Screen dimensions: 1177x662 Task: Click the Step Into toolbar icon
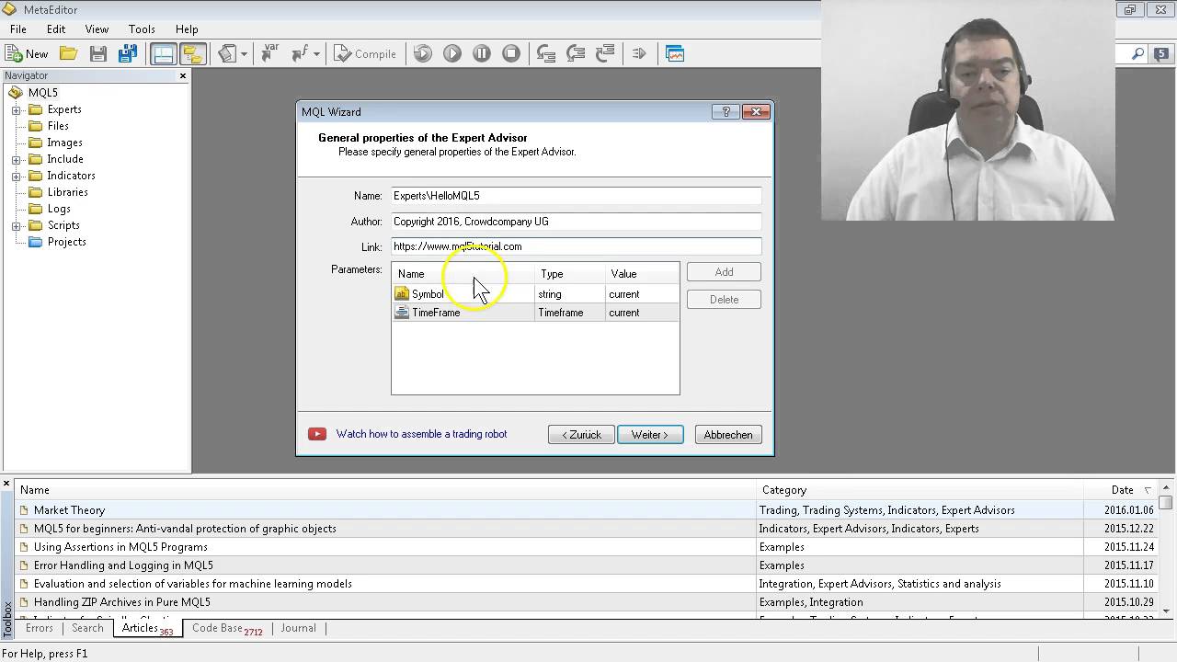(x=546, y=54)
